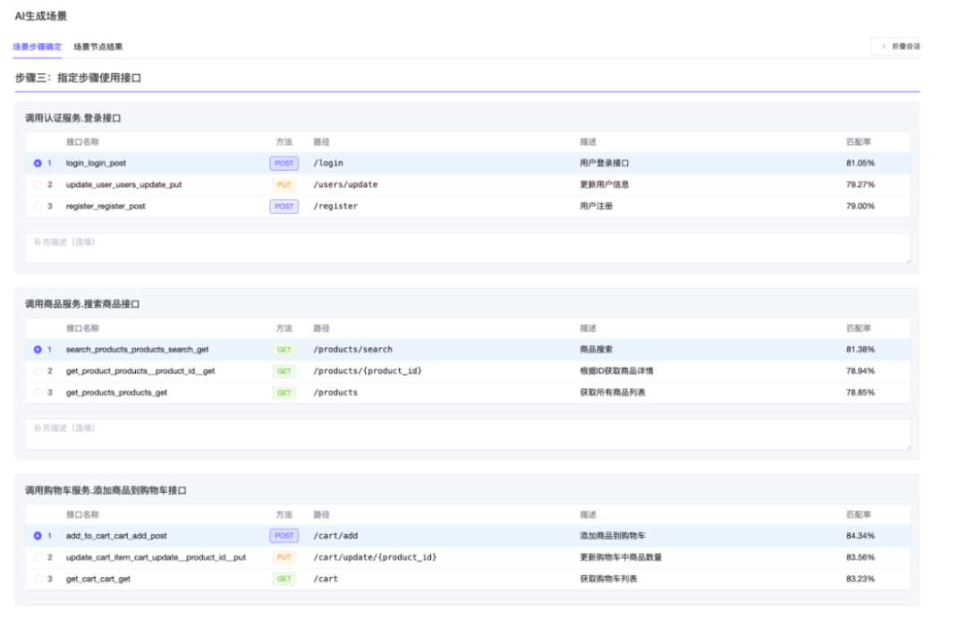Viewport: 966px width, 620px height.
Task: Click the match rate 83.56%
Action: [x=860, y=557]
